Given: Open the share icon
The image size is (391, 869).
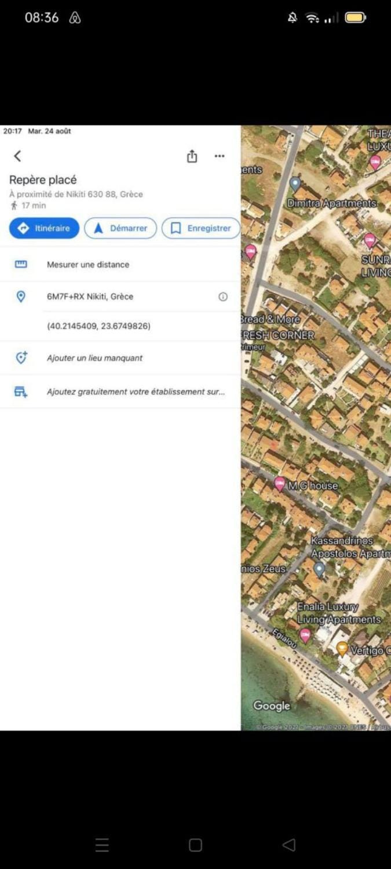Looking at the screenshot, I should pos(192,156).
